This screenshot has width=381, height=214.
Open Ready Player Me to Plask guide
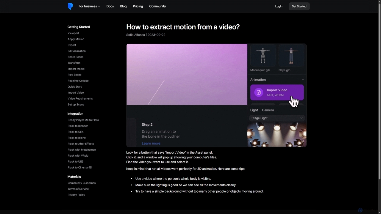(83, 120)
